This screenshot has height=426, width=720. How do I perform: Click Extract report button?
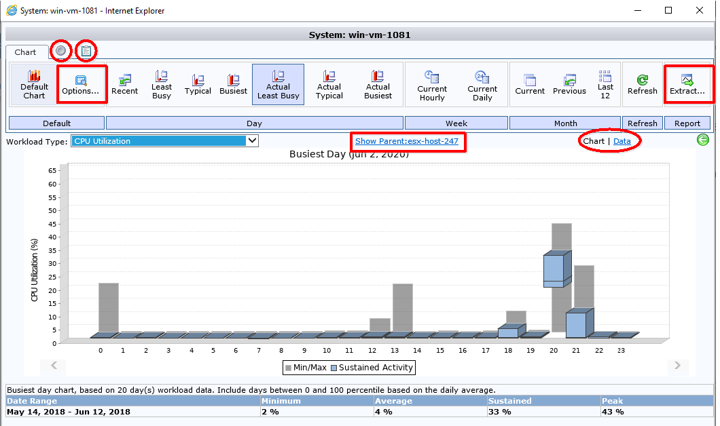[687, 84]
